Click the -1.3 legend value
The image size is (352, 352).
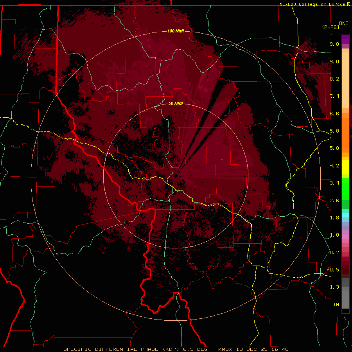coord(333,287)
